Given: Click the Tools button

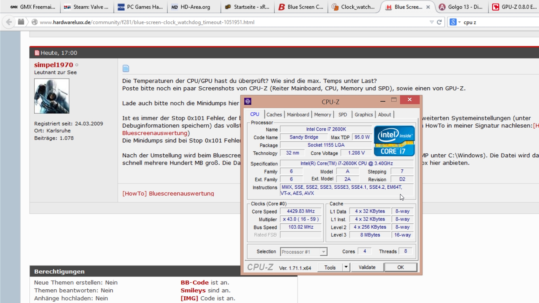Looking at the screenshot, I should (x=330, y=267).
